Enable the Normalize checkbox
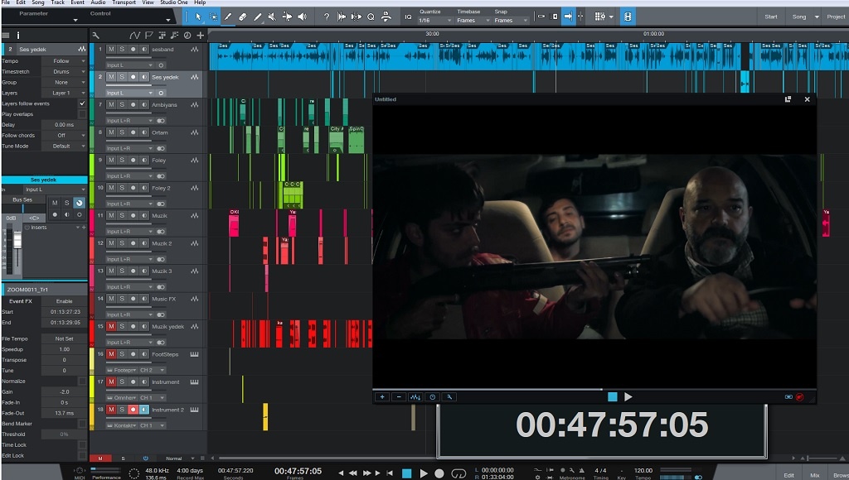 click(x=82, y=381)
